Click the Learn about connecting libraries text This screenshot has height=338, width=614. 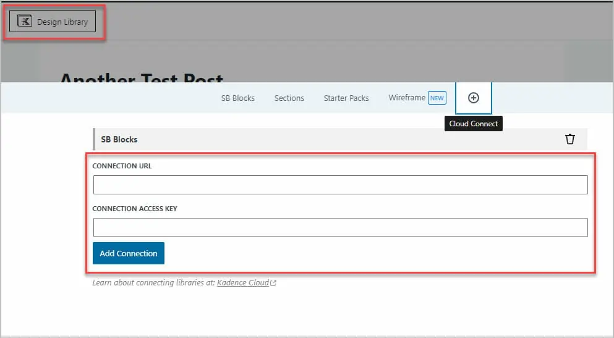click(153, 282)
